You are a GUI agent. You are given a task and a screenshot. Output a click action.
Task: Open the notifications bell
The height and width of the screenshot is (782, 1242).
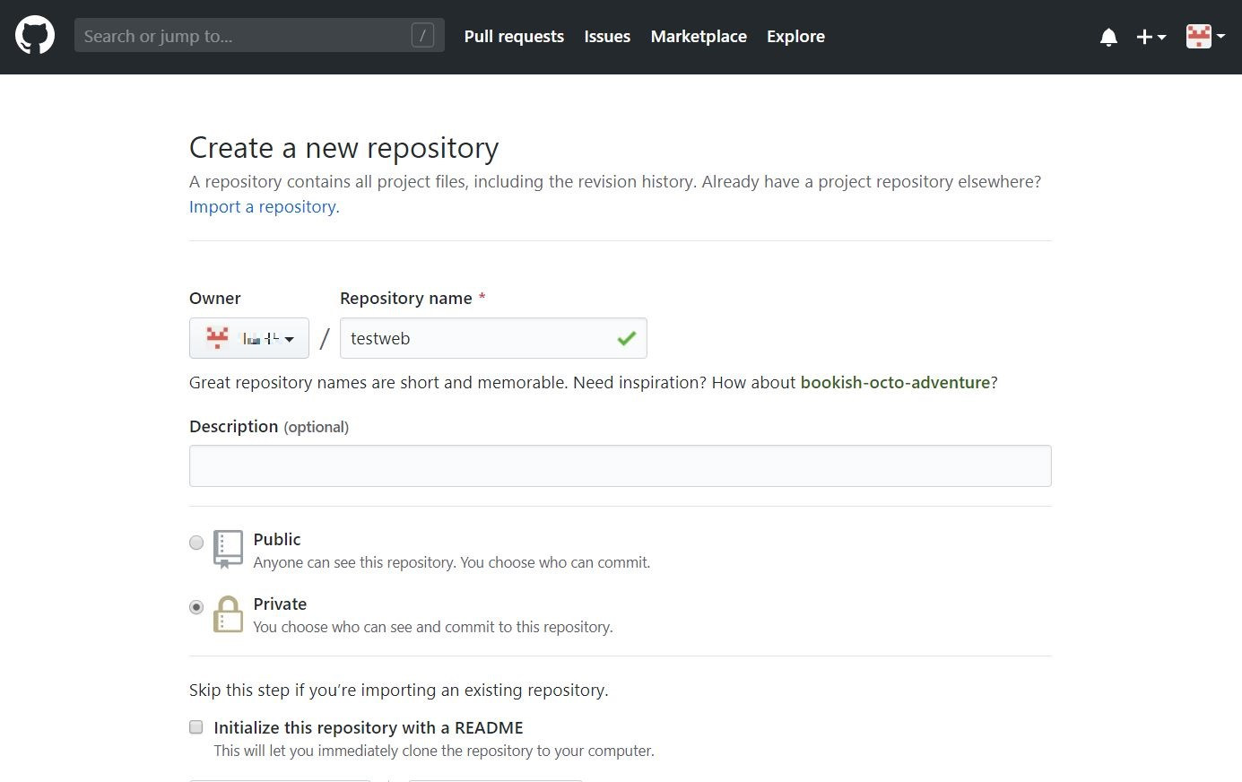tap(1108, 37)
